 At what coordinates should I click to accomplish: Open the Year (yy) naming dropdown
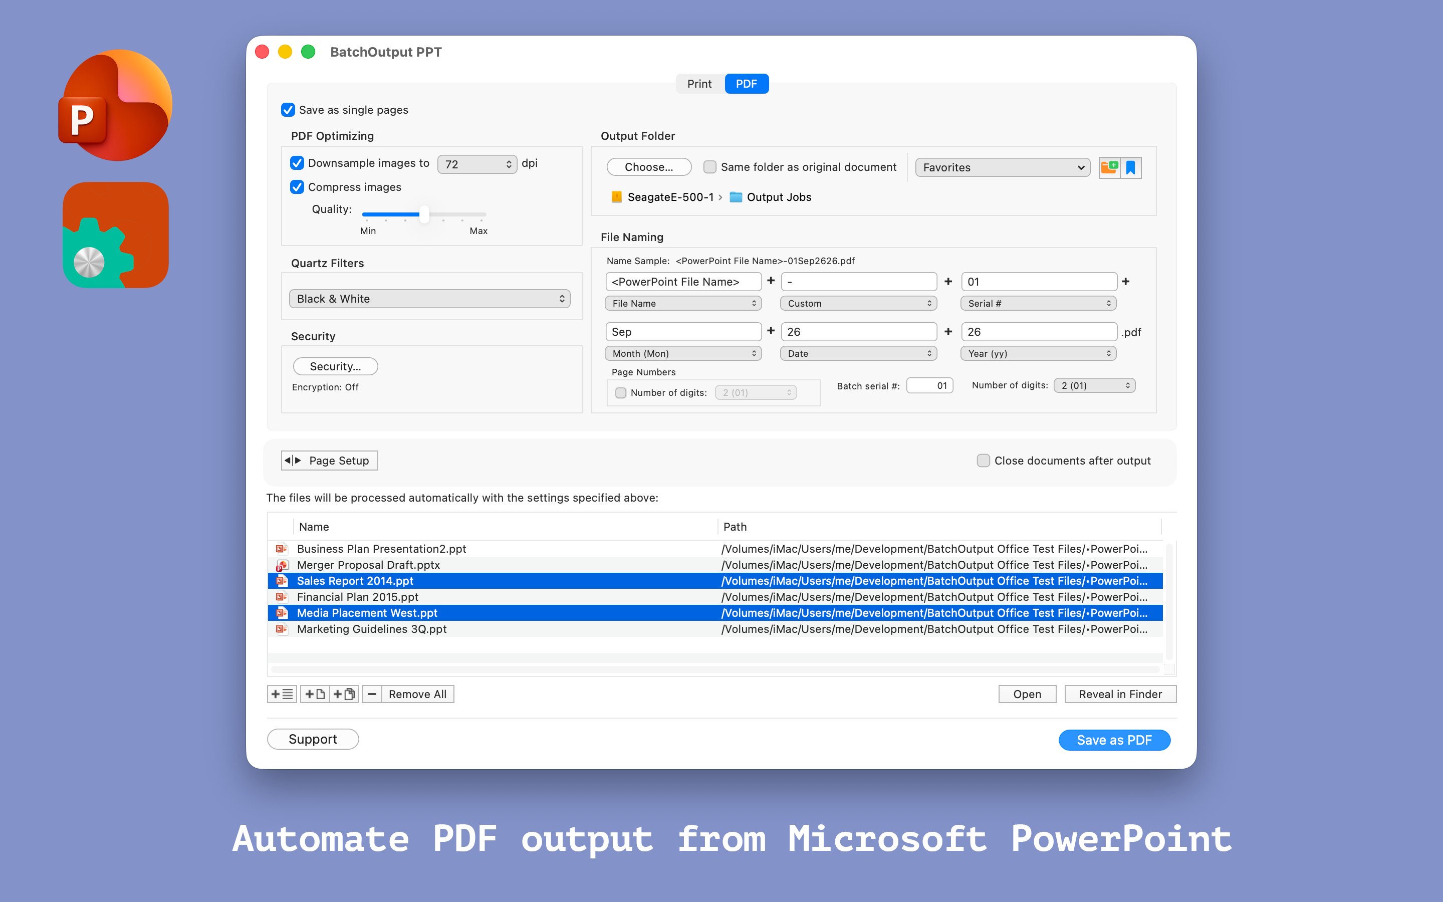(1038, 353)
